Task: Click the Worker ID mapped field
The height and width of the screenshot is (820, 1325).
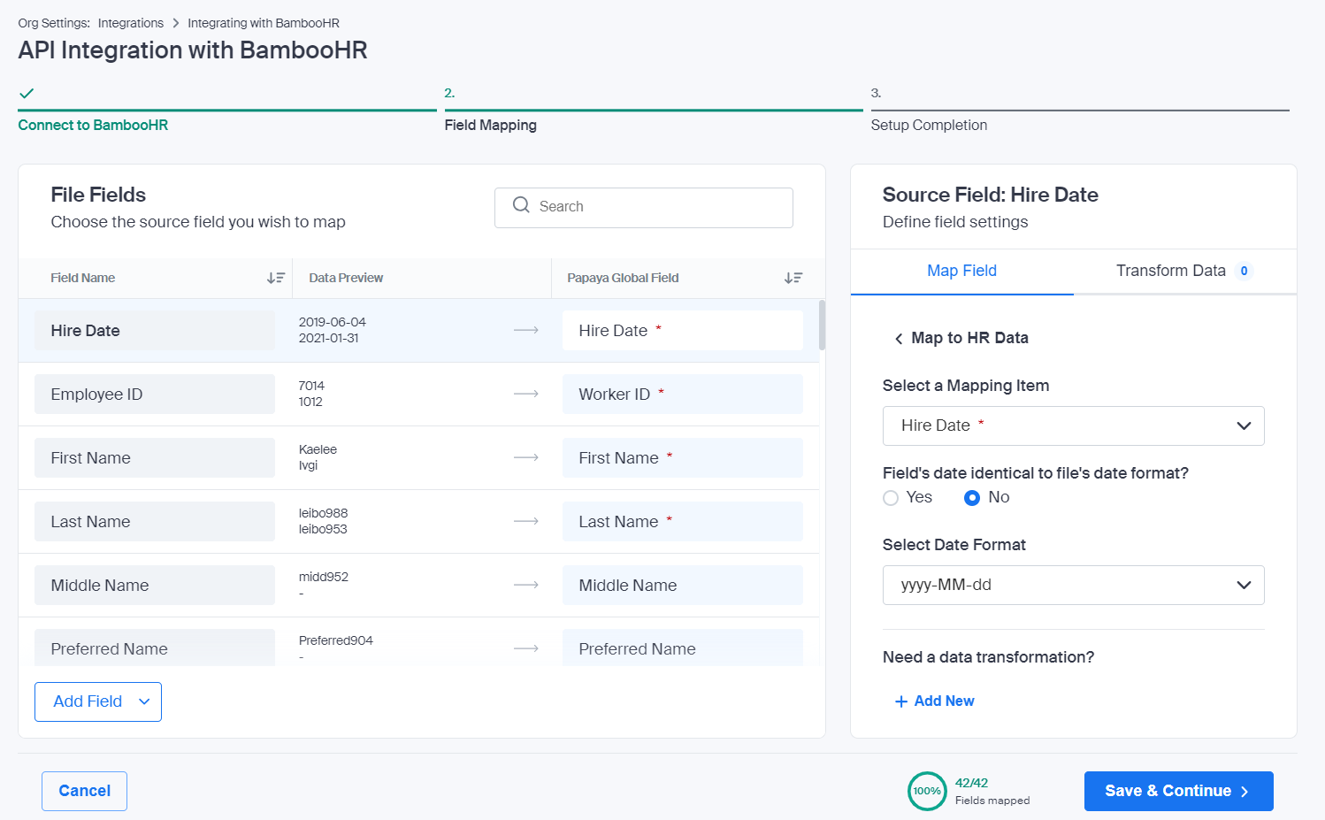Action: (683, 394)
